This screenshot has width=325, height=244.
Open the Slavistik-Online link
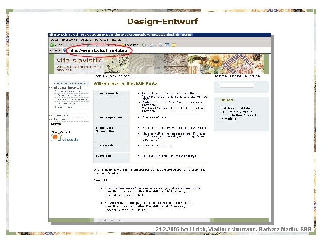tap(154, 117)
